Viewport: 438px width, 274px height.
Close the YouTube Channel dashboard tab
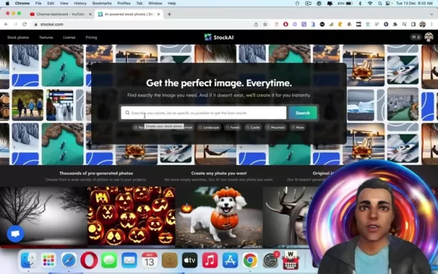click(90, 15)
